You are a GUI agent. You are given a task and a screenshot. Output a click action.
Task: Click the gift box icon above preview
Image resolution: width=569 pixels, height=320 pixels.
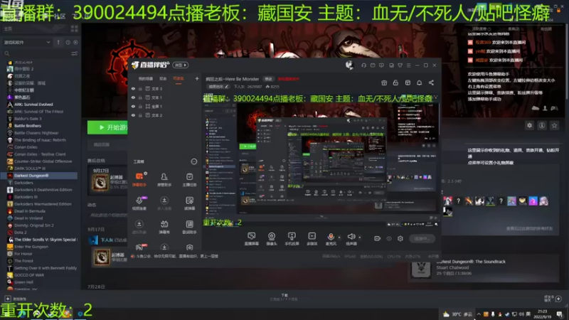point(384,82)
